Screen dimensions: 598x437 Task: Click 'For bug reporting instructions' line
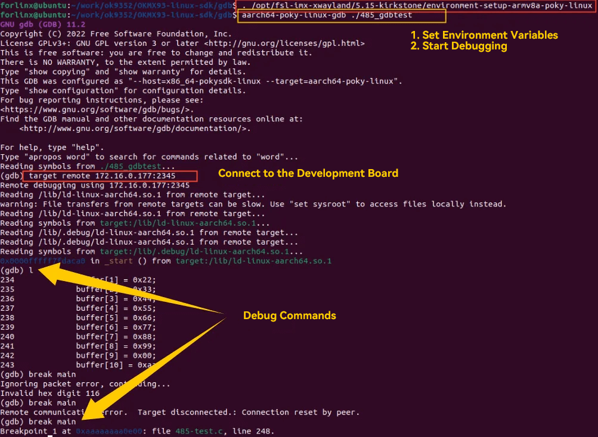pos(101,100)
